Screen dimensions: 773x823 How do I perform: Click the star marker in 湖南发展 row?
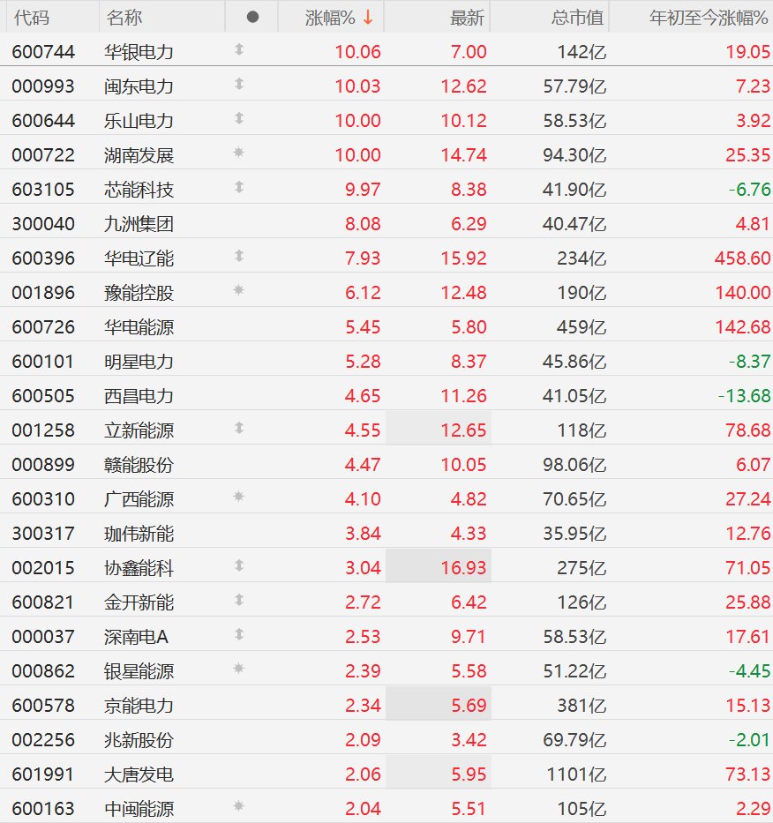tap(238, 153)
